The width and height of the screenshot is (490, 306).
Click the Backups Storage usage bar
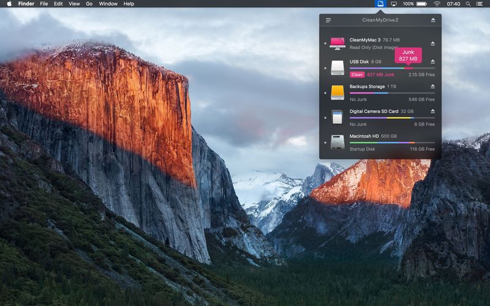tap(392, 93)
